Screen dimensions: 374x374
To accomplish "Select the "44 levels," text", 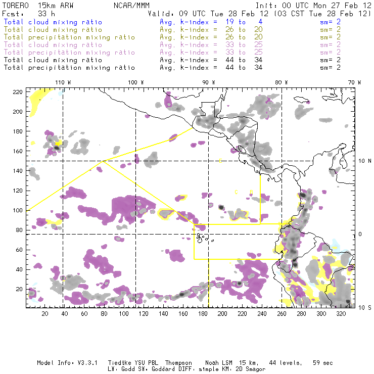I will coord(286,363).
